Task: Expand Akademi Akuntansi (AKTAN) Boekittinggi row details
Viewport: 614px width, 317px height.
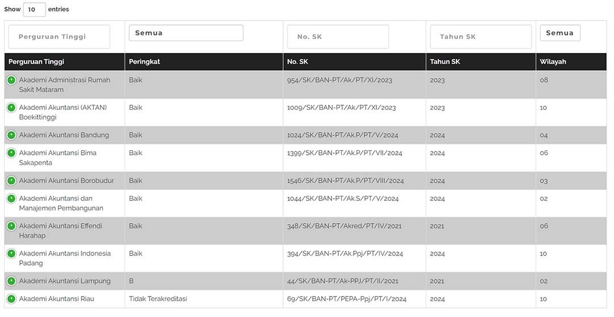Action: [x=11, y=108]
